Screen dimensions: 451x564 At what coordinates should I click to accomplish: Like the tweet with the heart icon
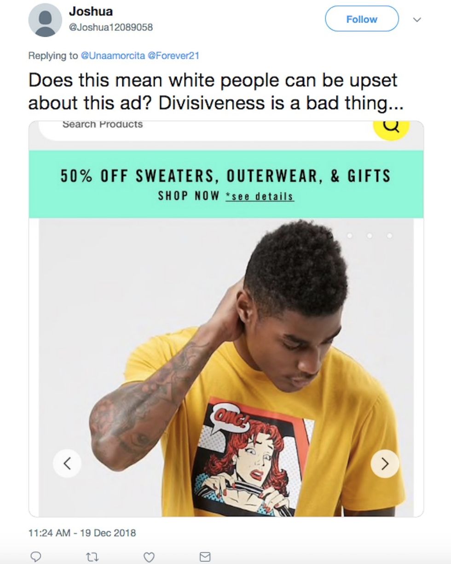coord(149,557)
